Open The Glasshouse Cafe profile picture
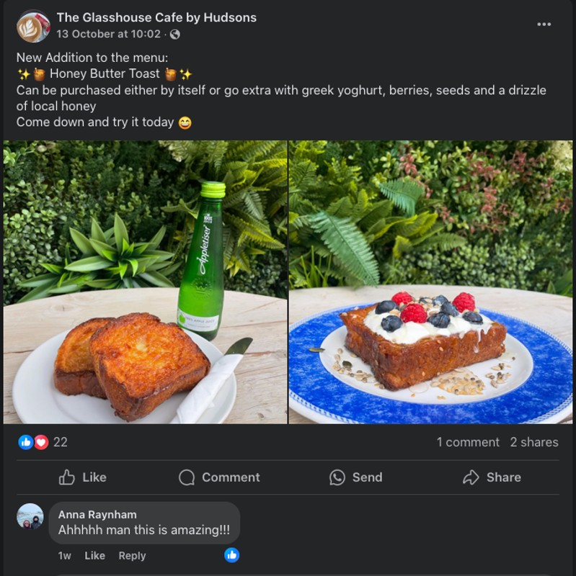The height and width of the screenshot is (576, 576). (x=33, y=26)
